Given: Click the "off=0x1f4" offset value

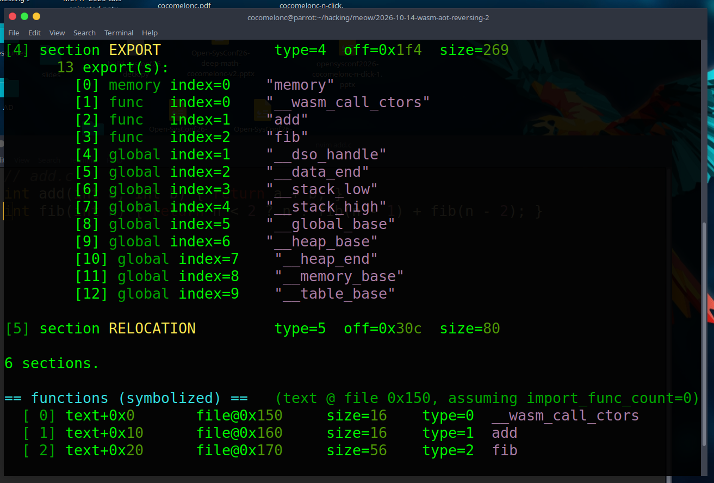Looking at the screenshot, I should point(383,50).
